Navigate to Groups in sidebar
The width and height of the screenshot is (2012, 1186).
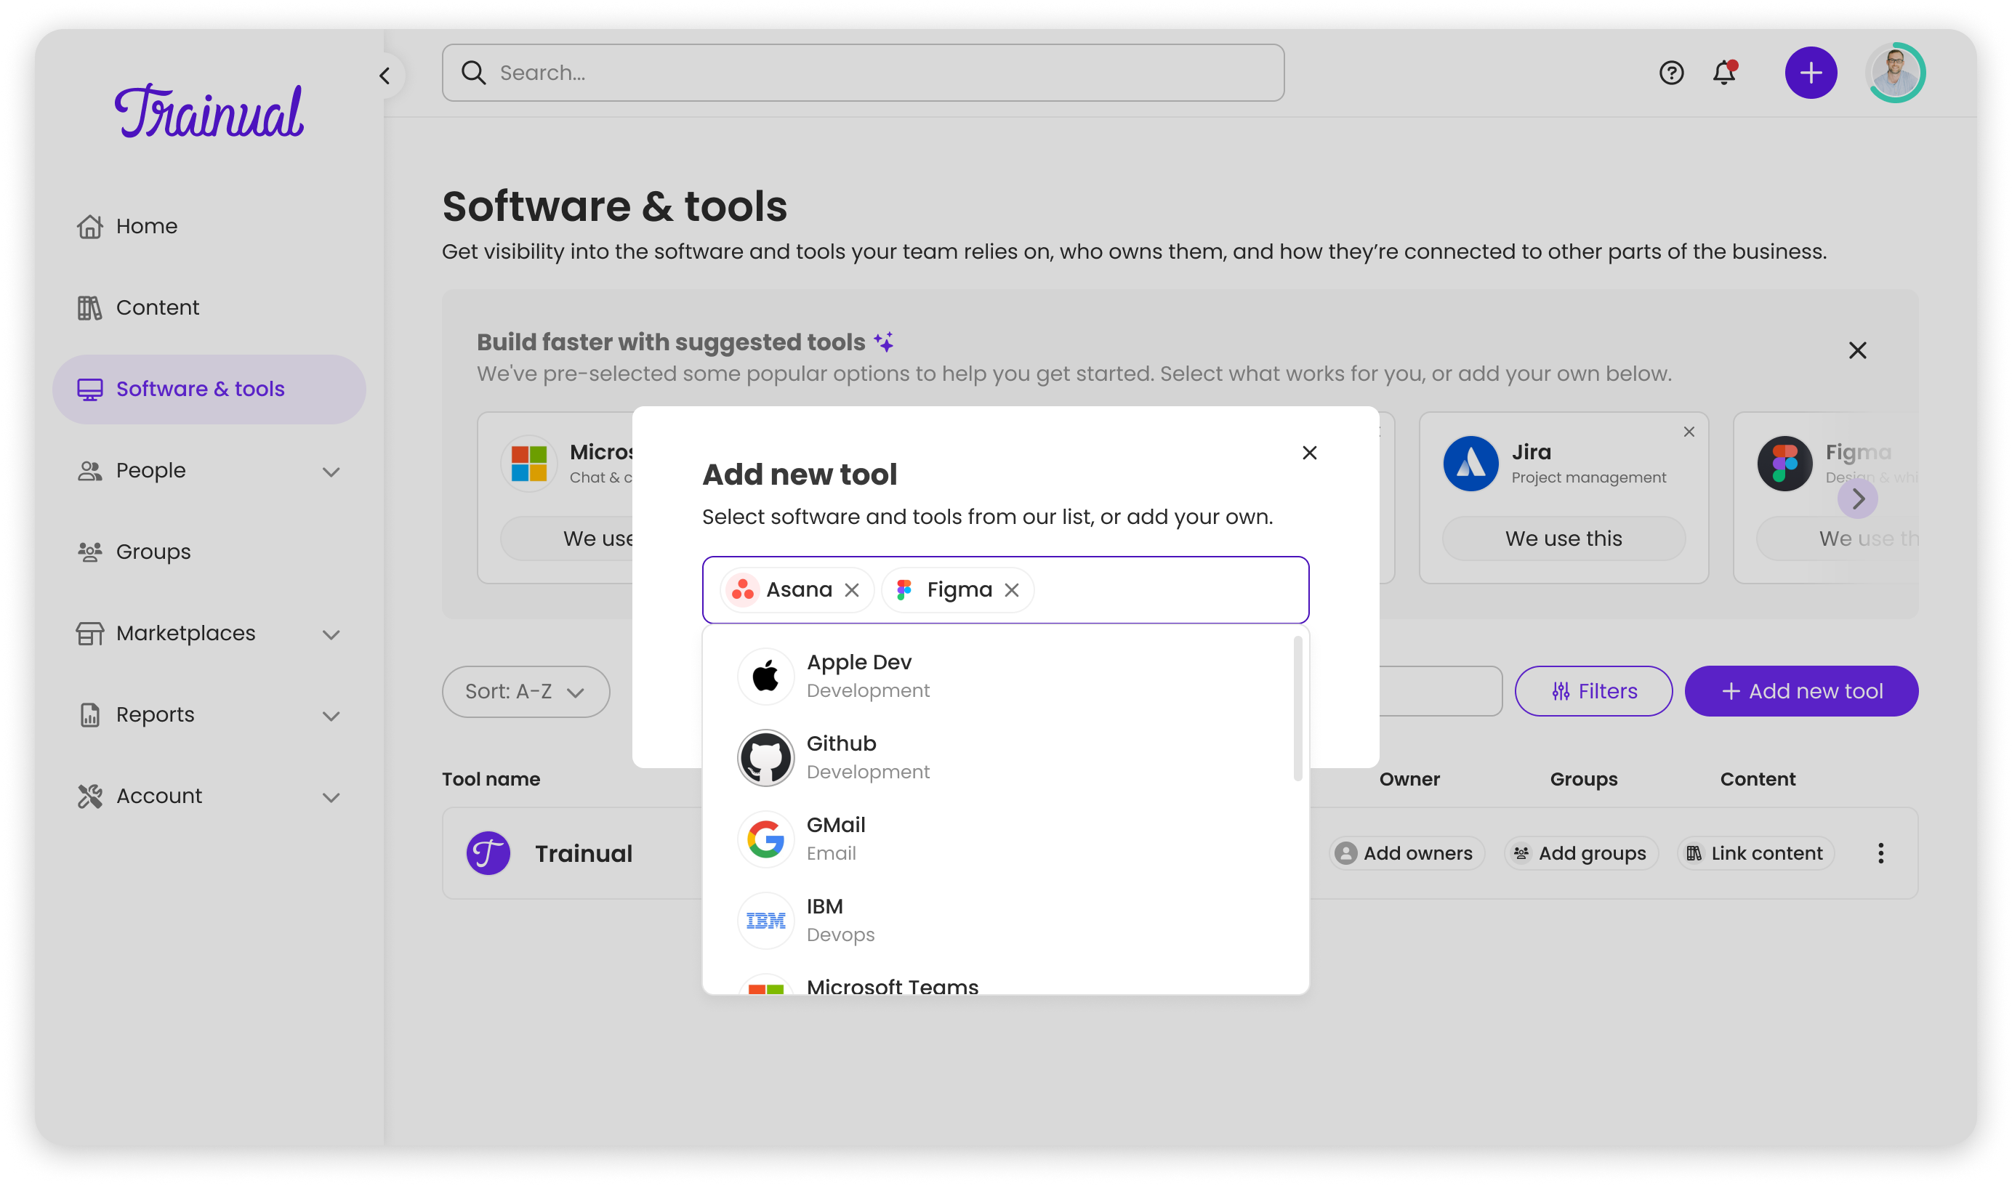153,552
